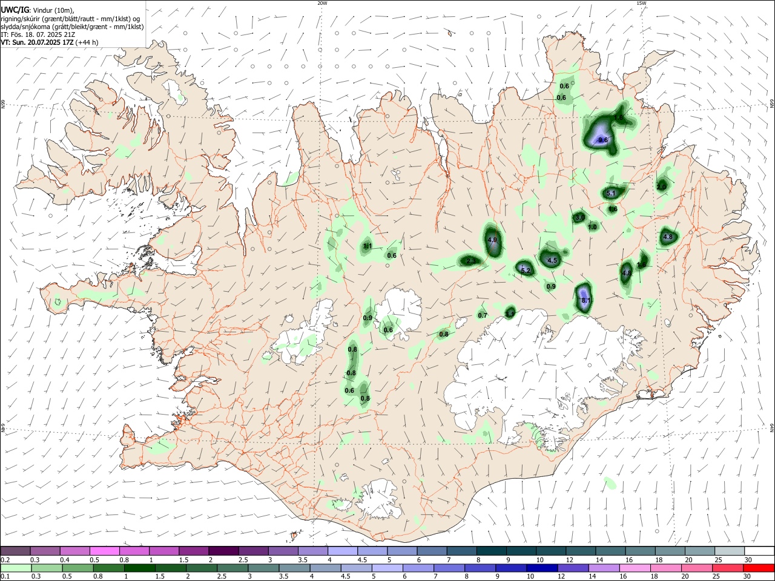Select the blue 8–9 rain legend swatch
Image resolution: width=775 pixels, height=581 pixels.
coord(480,568)
